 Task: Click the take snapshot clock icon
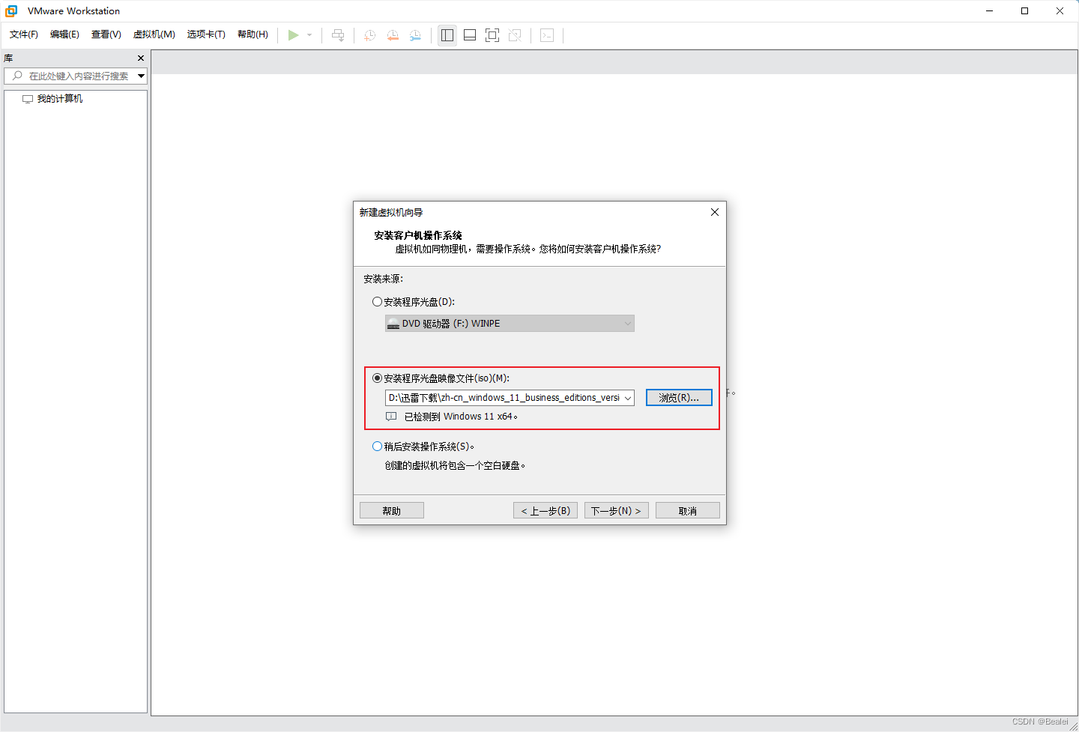(369, 35)
